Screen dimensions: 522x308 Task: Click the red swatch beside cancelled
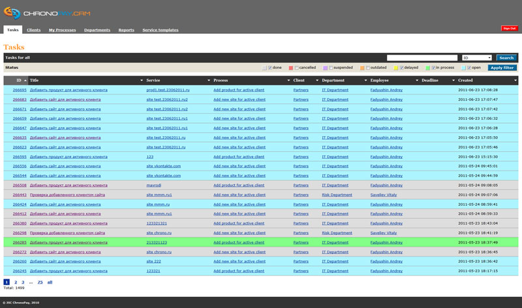(290, 68)
